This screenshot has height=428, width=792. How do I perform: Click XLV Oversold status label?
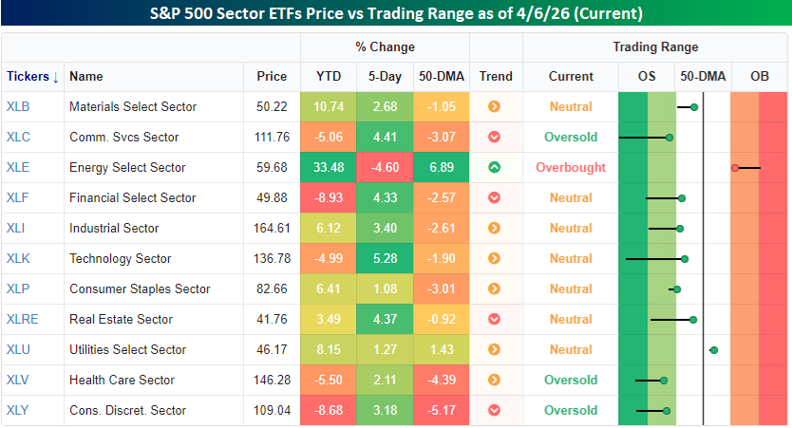[571, 381]
